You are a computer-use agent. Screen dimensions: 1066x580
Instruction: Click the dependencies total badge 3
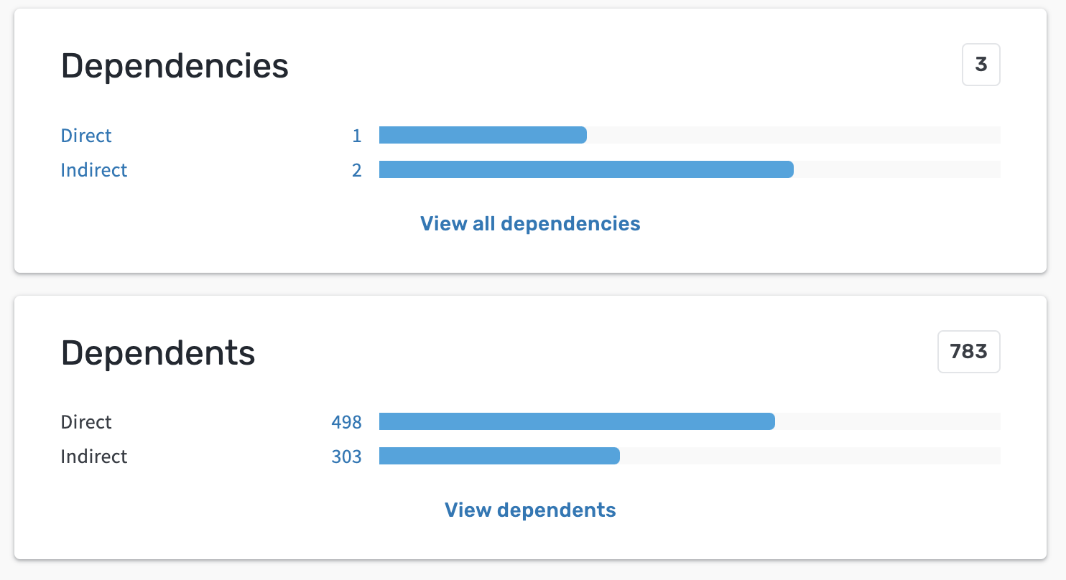point(981,65)
